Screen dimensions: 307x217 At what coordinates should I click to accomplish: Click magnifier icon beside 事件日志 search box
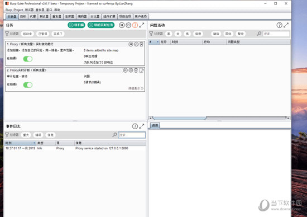click(114, 135)
